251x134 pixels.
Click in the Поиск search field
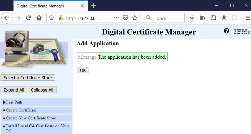pos(167,18)
